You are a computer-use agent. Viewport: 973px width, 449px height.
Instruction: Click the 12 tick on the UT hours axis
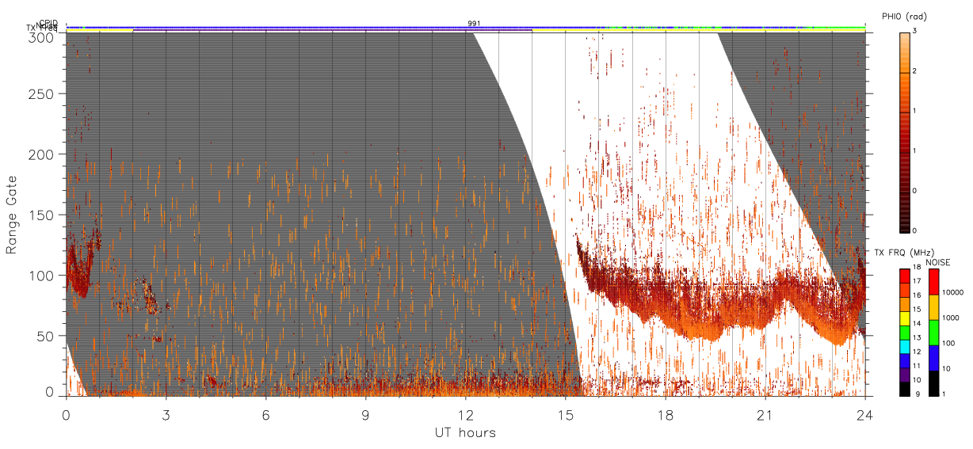[465, 415]
